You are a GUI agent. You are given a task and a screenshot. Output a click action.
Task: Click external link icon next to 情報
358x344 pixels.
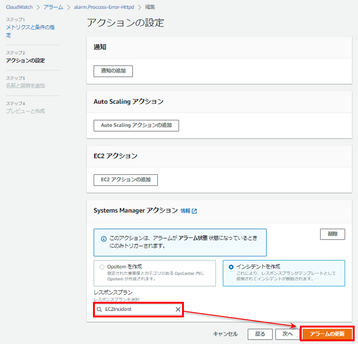(x=194, y=211)
